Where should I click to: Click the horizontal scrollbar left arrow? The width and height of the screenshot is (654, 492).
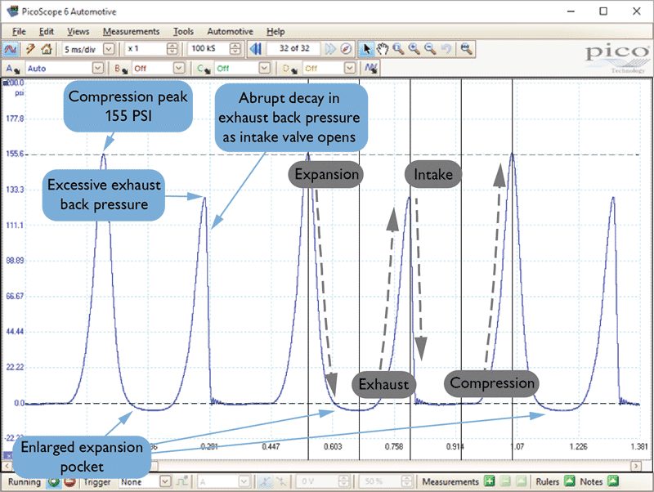tap(7, 465)
